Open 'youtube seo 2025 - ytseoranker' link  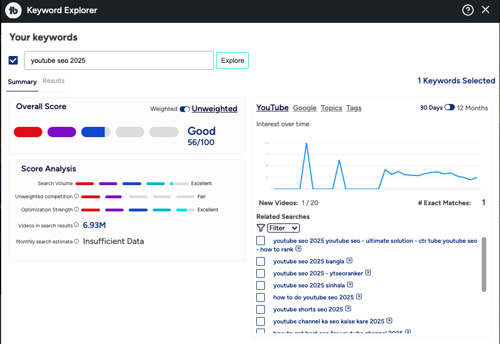coord(318,273)
